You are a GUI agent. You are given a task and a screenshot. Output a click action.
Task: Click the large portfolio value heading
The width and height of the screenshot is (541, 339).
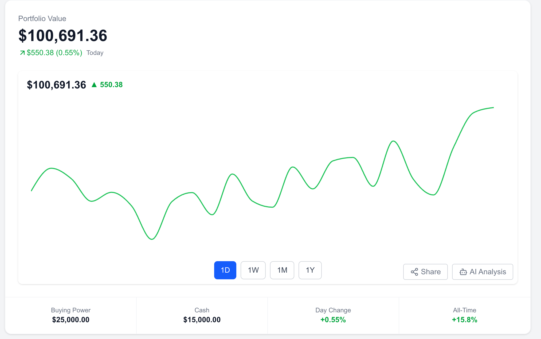(63, 35)
